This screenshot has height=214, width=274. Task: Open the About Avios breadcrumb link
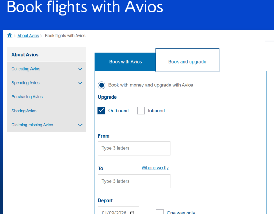(28, 35)
